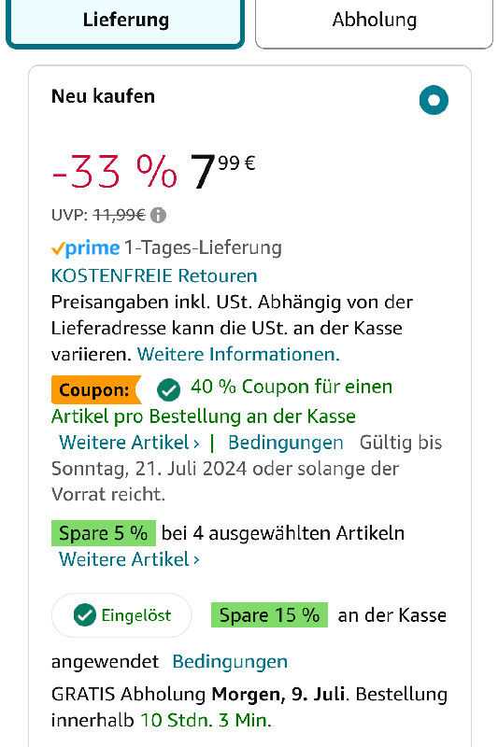The height and width of the screenshot is (747, 498).
Task: Click the Spare 15 % badge
Action: tap(269, 615)
